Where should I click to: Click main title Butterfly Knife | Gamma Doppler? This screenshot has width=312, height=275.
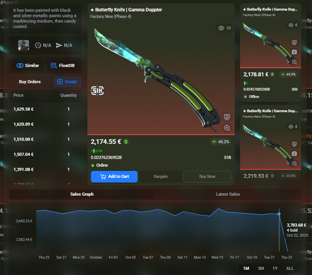126,10
